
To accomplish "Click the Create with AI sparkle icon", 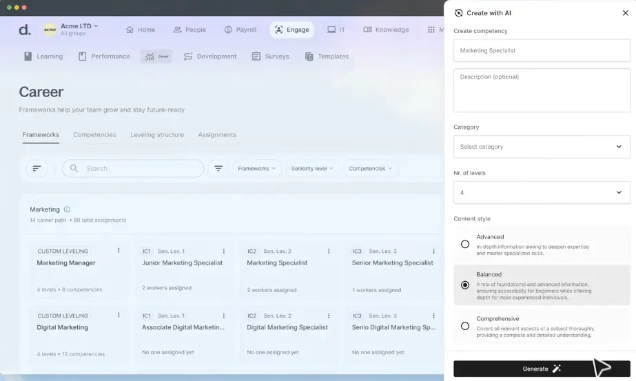I will point(458,13).
